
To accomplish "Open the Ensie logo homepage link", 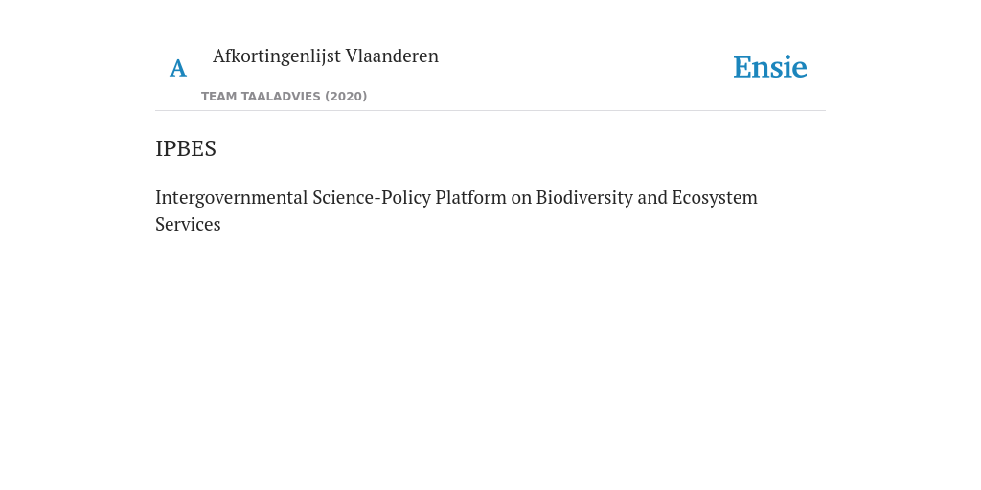I will pyautogui.click(x=770, y=67).
